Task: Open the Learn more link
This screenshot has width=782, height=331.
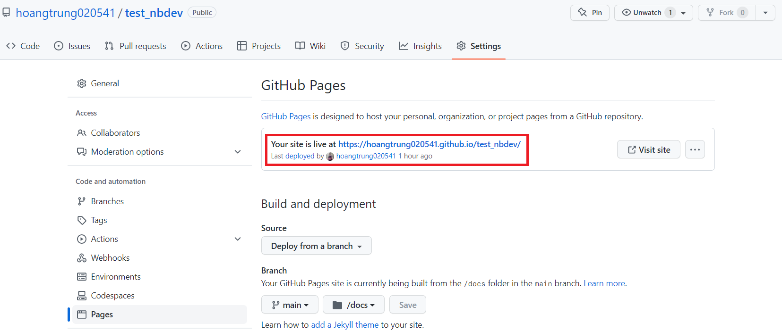Action: pyautogui.click(x=604, y=283)
